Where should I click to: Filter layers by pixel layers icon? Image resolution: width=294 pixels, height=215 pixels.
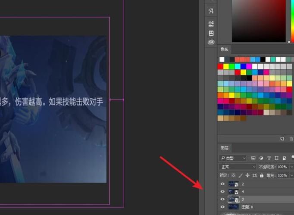click(x=253, y=158)
